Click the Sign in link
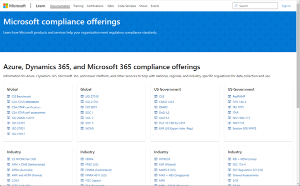This screenshot has width=300, height=186. [286, 6]
